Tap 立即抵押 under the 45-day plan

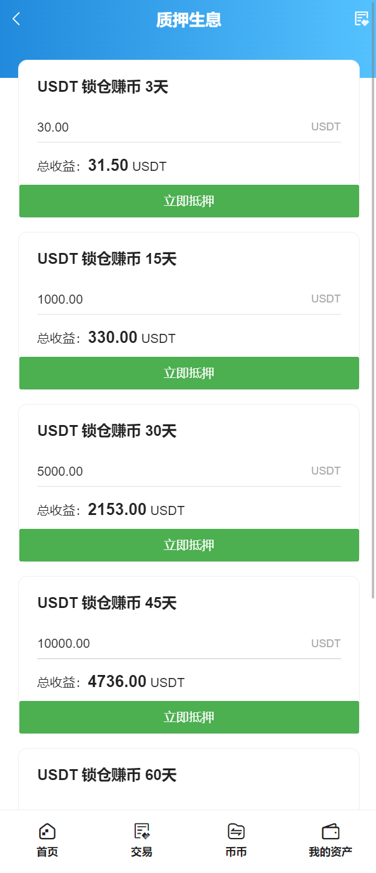click(188, 717)
